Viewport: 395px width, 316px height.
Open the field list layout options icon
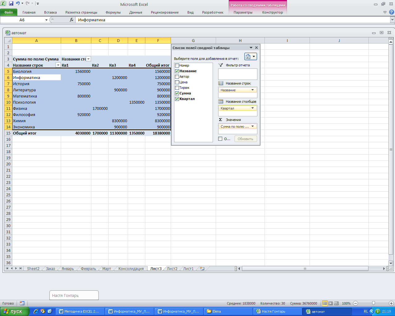tap(251, 56)
